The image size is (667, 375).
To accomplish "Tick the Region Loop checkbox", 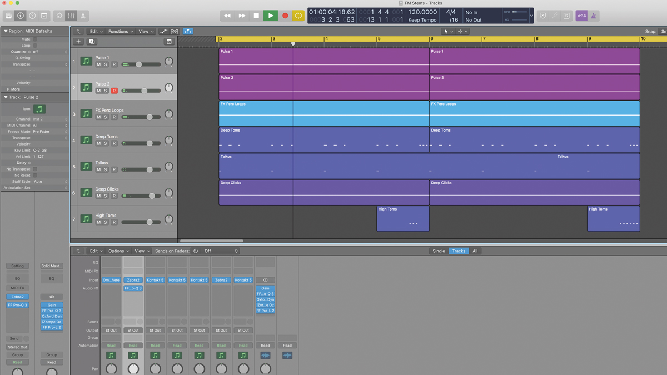I will [x=35, y=46].
